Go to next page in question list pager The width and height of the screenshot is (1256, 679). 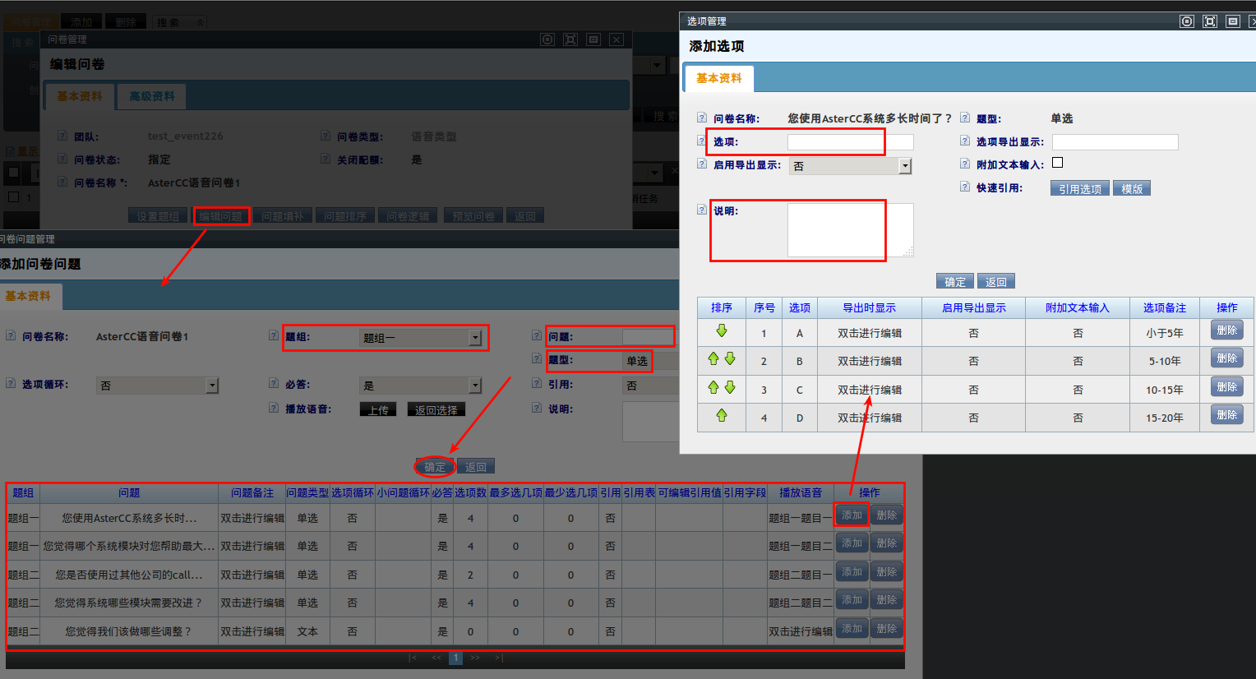coord(475,658)
